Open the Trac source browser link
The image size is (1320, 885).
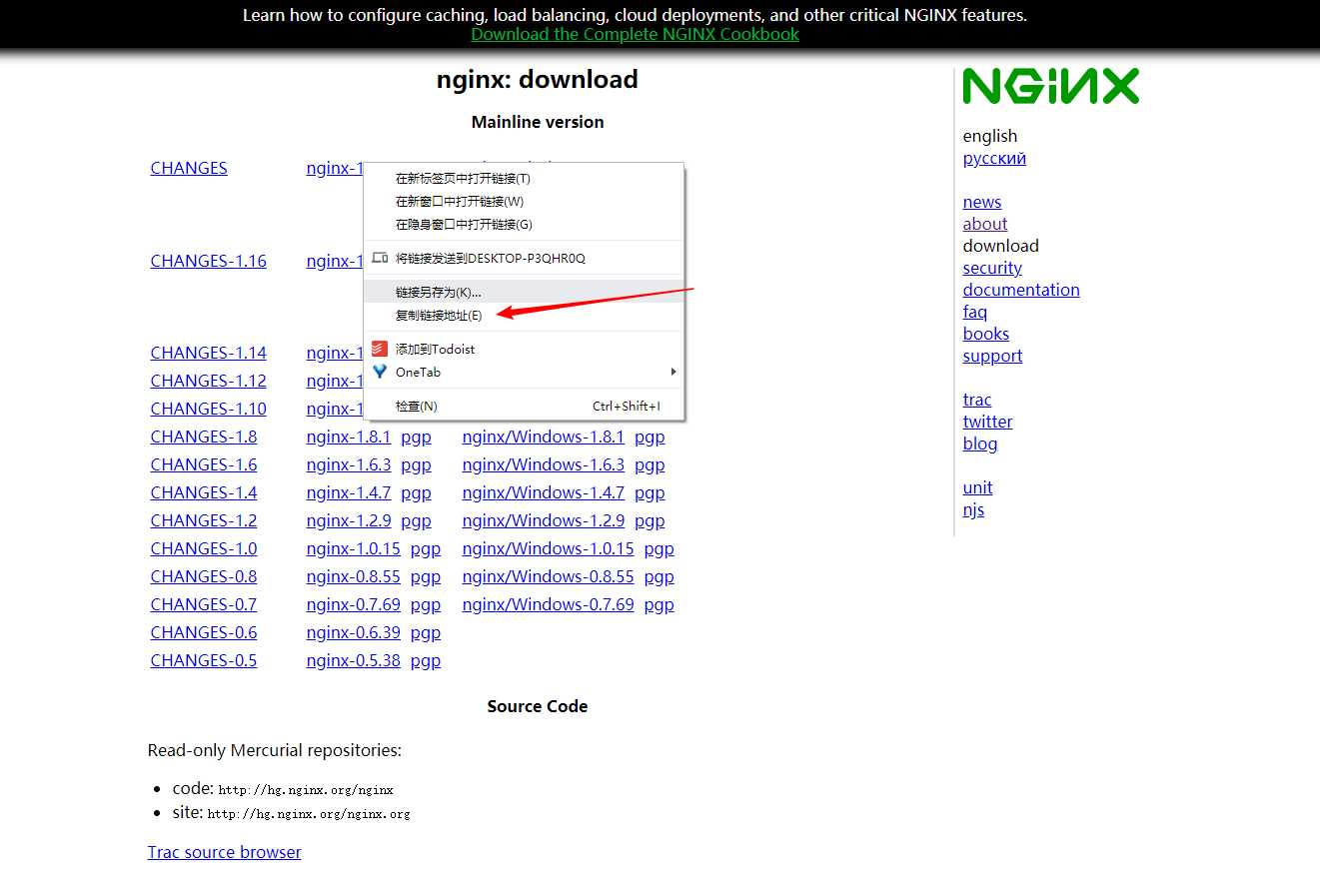click(224, 852)
